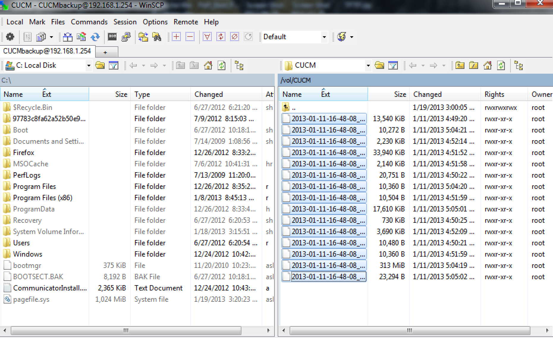Click the Invert Selection arrows icon
The width and height of the screenshot is (553, 338).
pyautogui.click(x=221, y=37)
